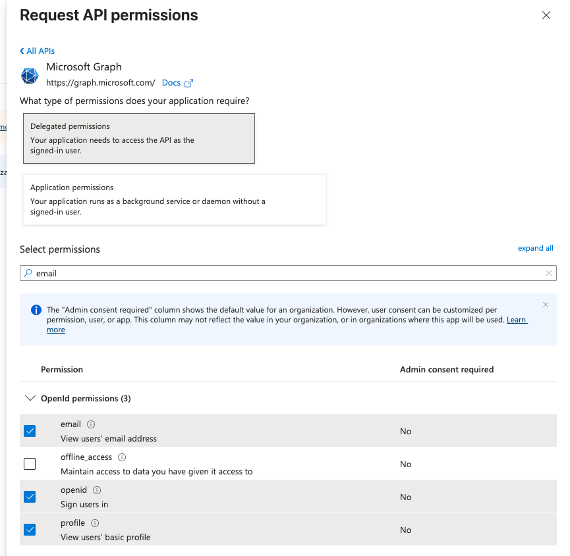Click the search magnifier icon

pyautogui.click(x=28, y=273)
